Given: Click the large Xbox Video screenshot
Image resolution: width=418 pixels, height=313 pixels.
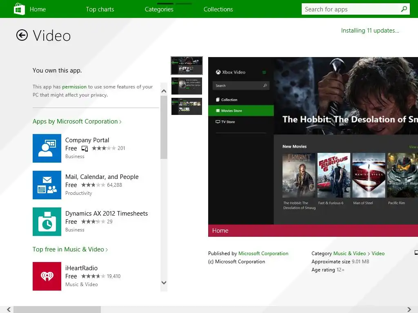Looking at the screenshot, I should point(313,141).
